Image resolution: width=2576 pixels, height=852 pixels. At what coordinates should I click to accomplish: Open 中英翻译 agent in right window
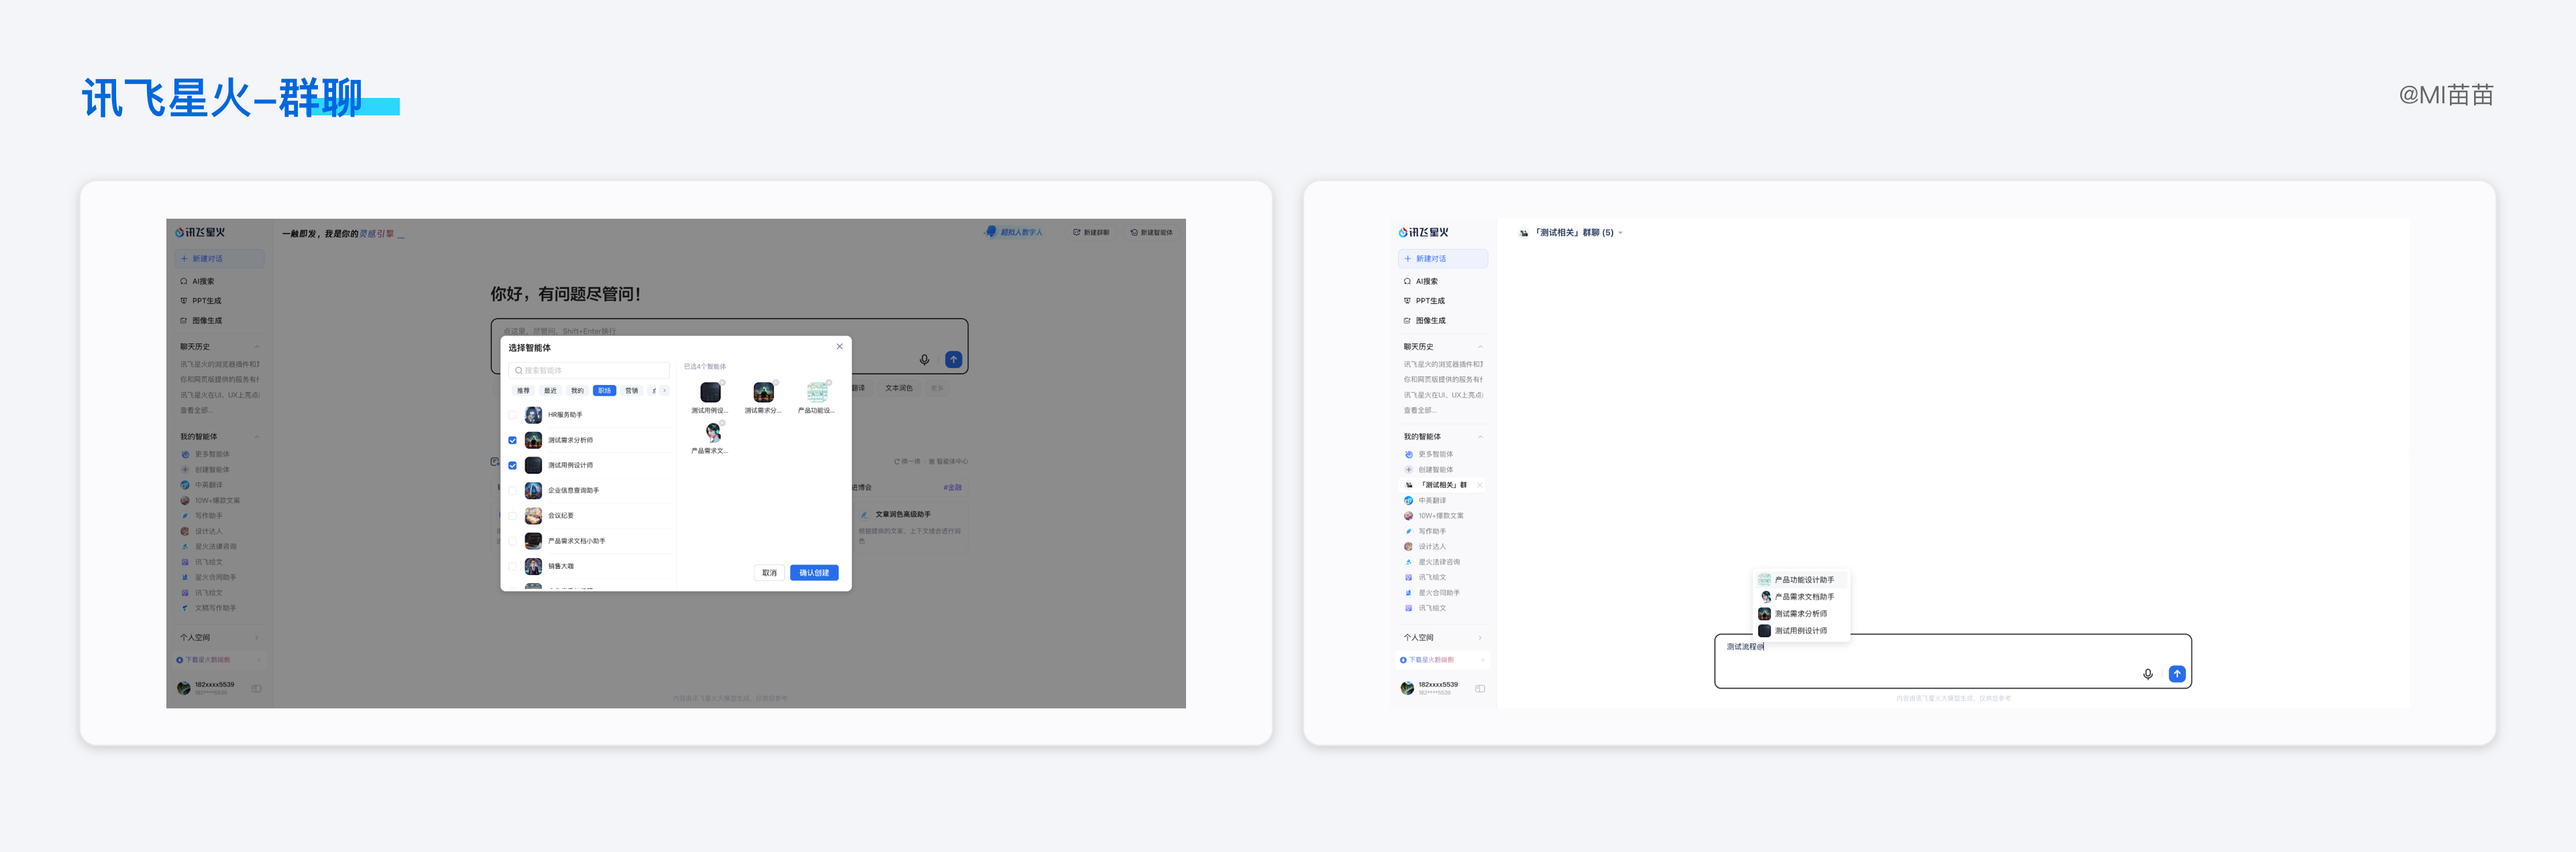click(x=1425, y=501)
